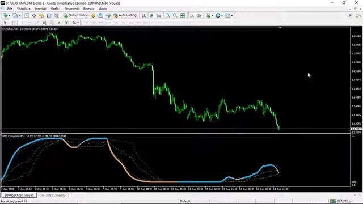
Task: Switch to the OIL-JUN20,Weekly tab
Action: coord(53,195)
